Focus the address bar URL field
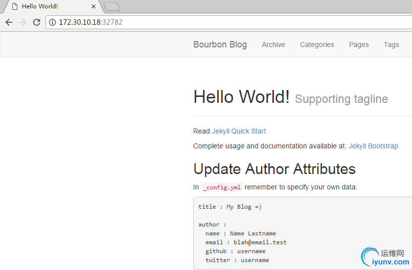The image size is (412, 270). (229, 22)
